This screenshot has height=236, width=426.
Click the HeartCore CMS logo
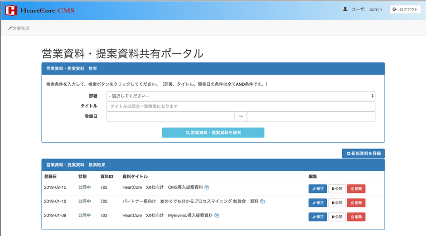[x=40, y=10]
